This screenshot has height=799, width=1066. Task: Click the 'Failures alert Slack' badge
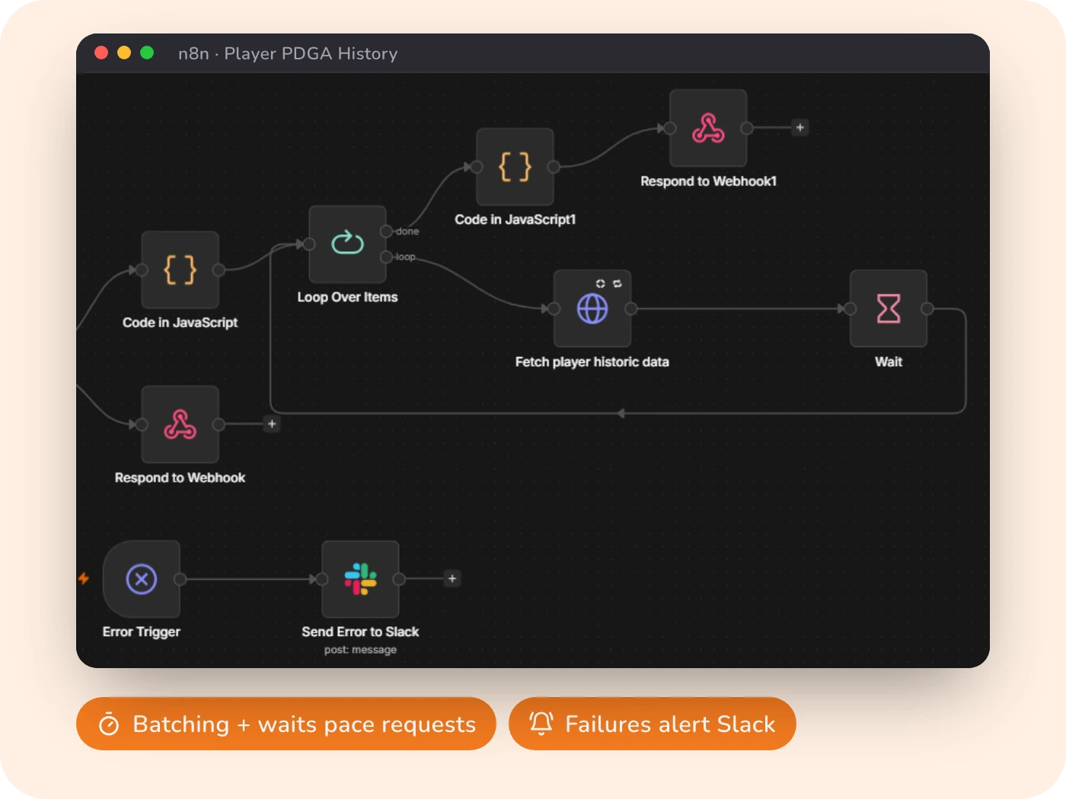(x=653, y=724)
